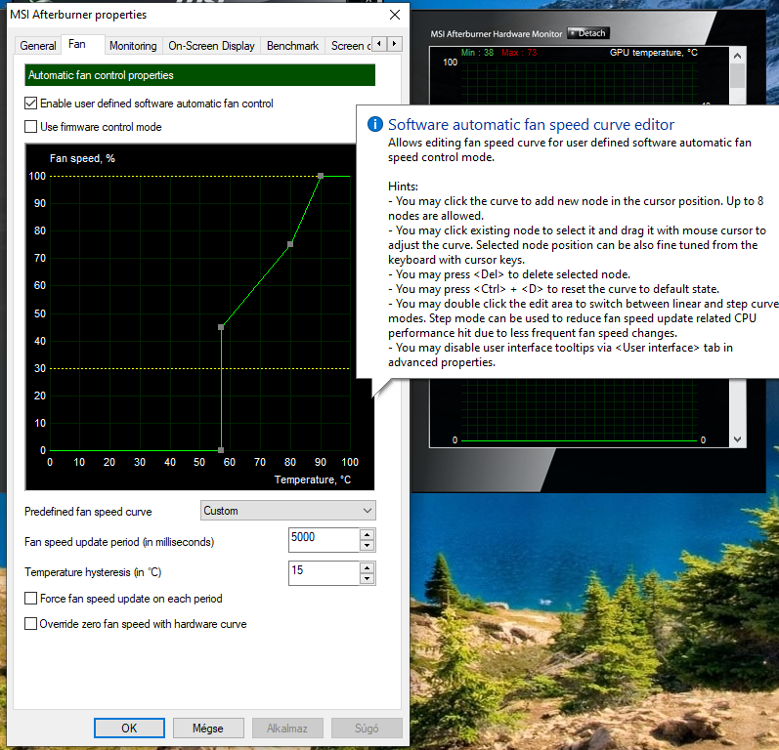The image size is (779, 750).
Task: Open the partially visible Screen capture tab
Action: coord(350,46)
